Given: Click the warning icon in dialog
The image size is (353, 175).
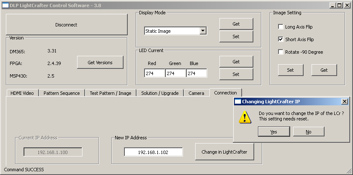Looking at the screenshot, I should [x=245, y=117].
